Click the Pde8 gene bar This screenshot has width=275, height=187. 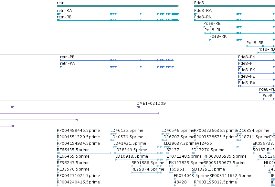235,6
